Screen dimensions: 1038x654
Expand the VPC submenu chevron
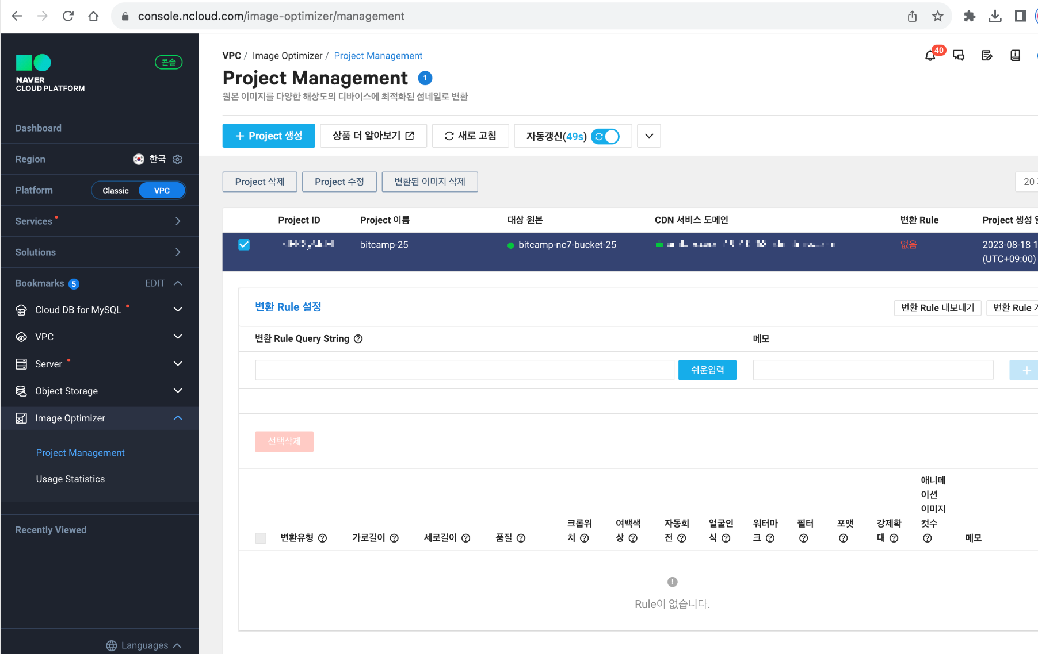178,337
